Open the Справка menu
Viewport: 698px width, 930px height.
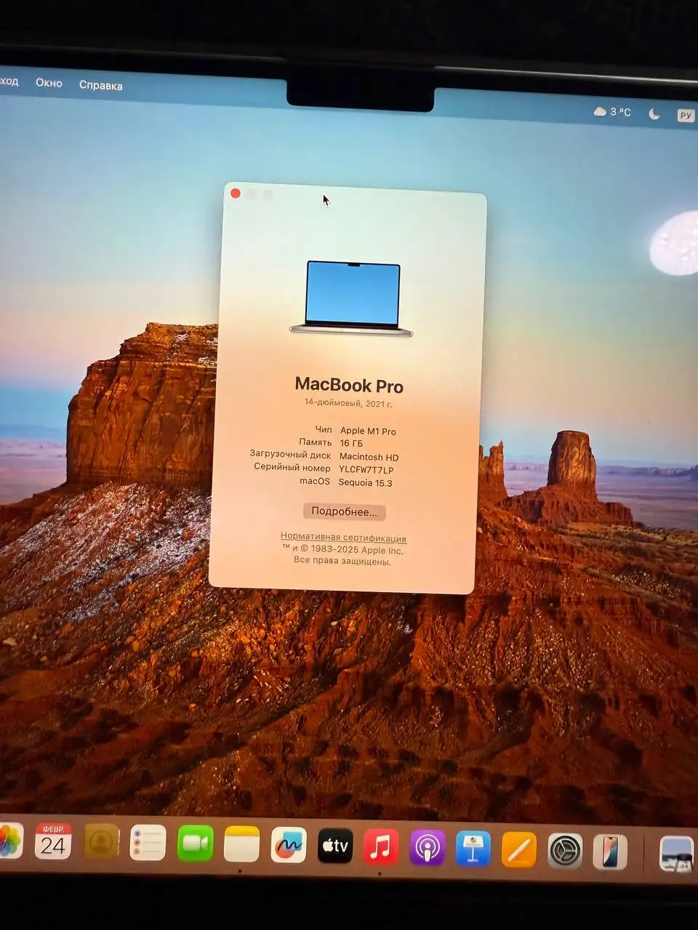tap(100, 86)
